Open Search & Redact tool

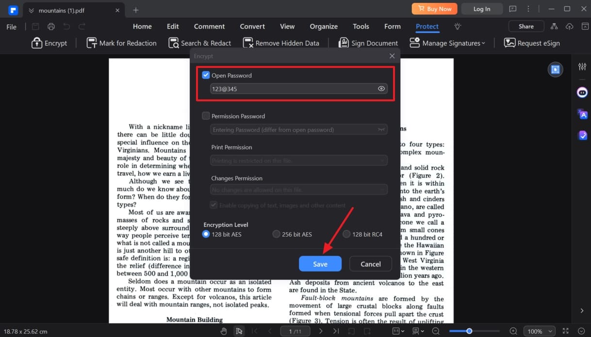[x=199, y=43]
